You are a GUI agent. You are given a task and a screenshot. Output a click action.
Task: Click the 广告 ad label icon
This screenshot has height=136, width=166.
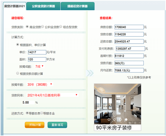coord(132,123)
